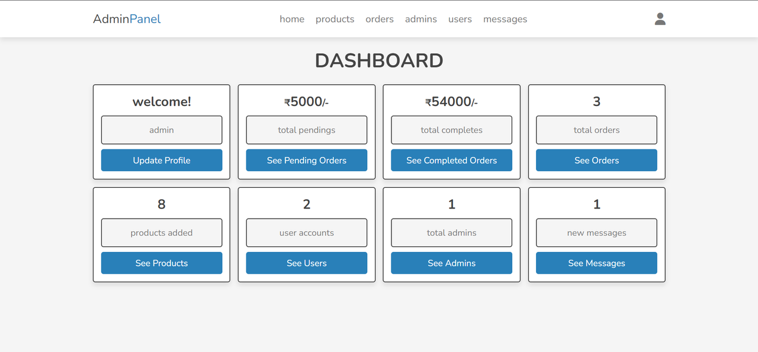The width and height of the screenshot is (758, 352).
Task: Click the See Users button
Action: coord(307,263)
